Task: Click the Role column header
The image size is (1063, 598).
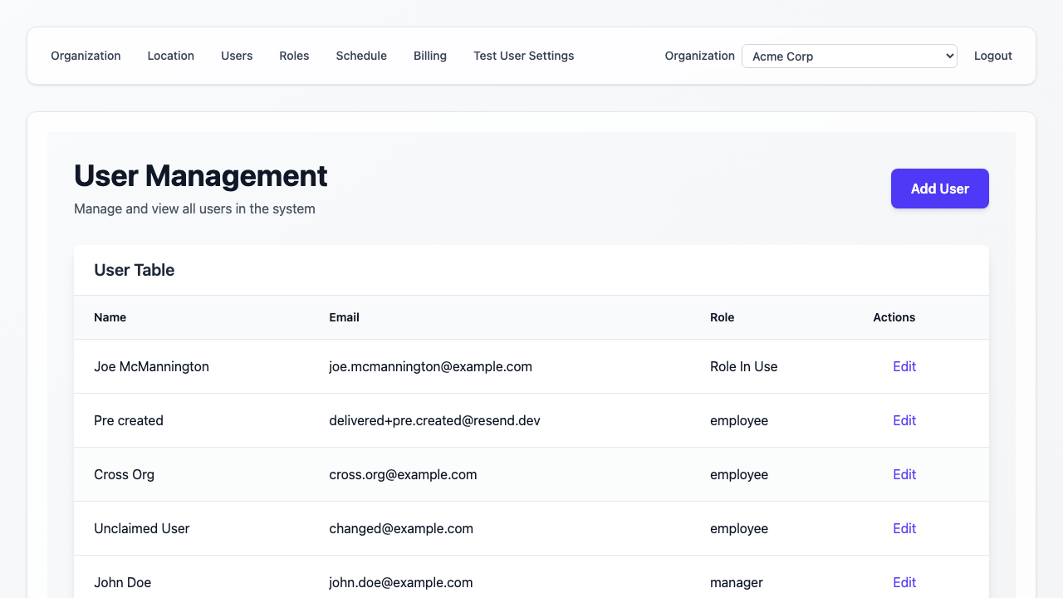Action: 722,317
